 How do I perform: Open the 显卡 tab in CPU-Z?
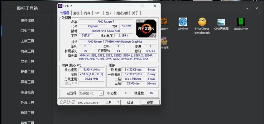(x=108, y=13)
